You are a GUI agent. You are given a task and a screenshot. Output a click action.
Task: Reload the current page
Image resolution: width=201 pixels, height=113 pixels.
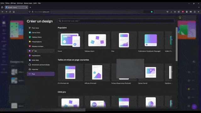pyautogui.click(x=10, y=12)
